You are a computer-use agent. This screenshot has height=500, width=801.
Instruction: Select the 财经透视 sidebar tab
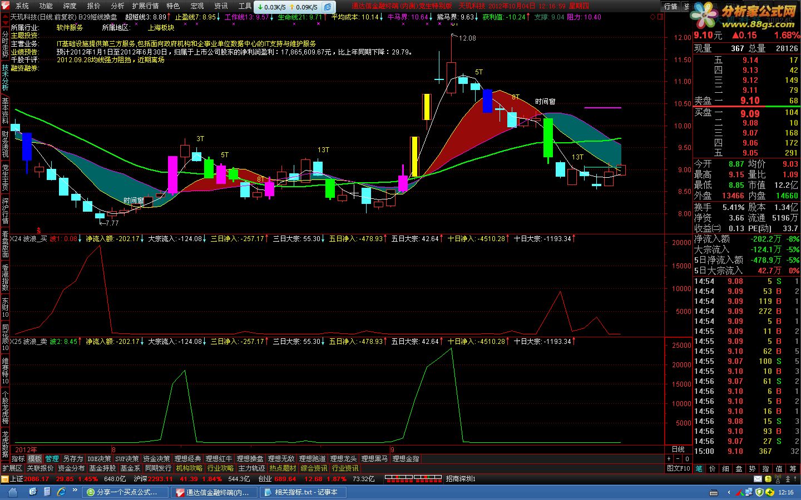[x=5, y=145]
